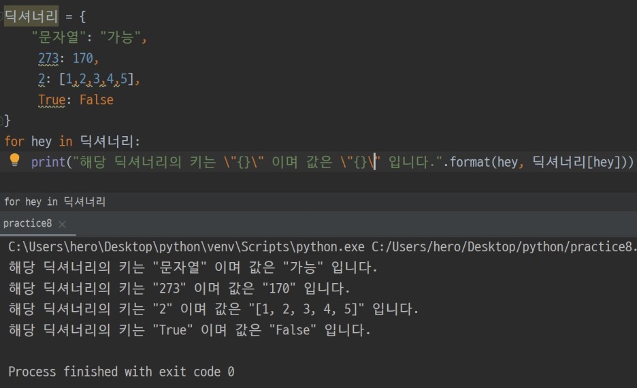Image resolution: width=637 pixels, height=388 pixels.
Task: Close the practice8 run tab
Action: (62, 224)
